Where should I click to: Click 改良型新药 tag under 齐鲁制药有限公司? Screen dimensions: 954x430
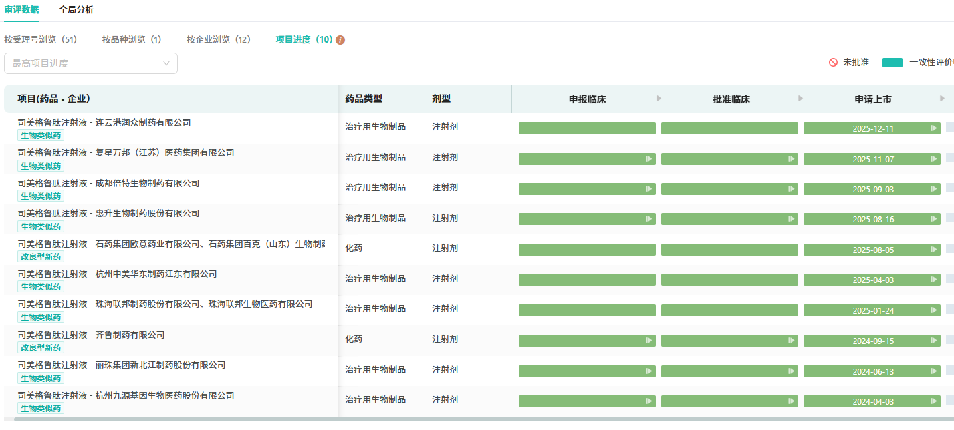coord(41,348)
